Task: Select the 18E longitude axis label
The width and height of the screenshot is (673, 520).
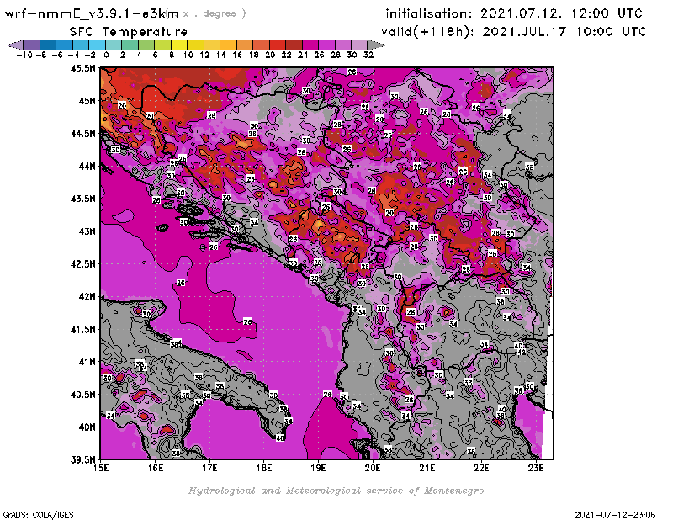Action: tap(264, 468)
